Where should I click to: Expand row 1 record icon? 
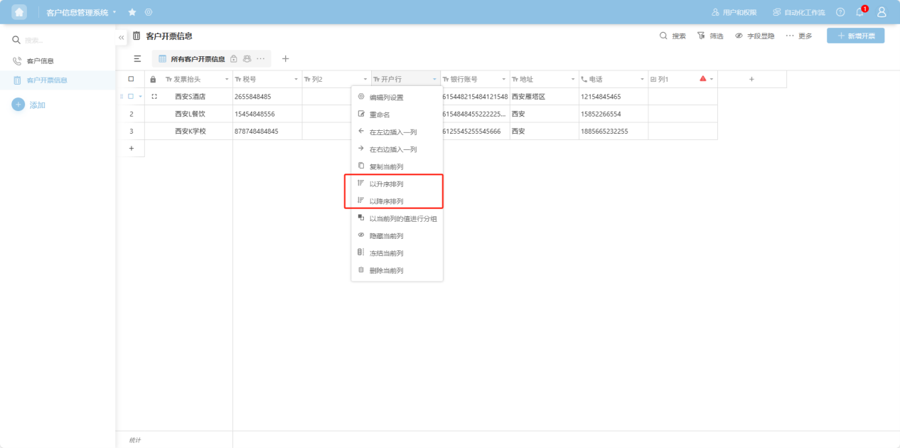click(154, 97)
